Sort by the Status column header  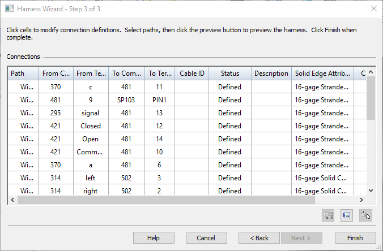[x=229, y=73]
